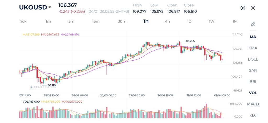
Task: Toggle the MA indicator
Action: (253, 37)
